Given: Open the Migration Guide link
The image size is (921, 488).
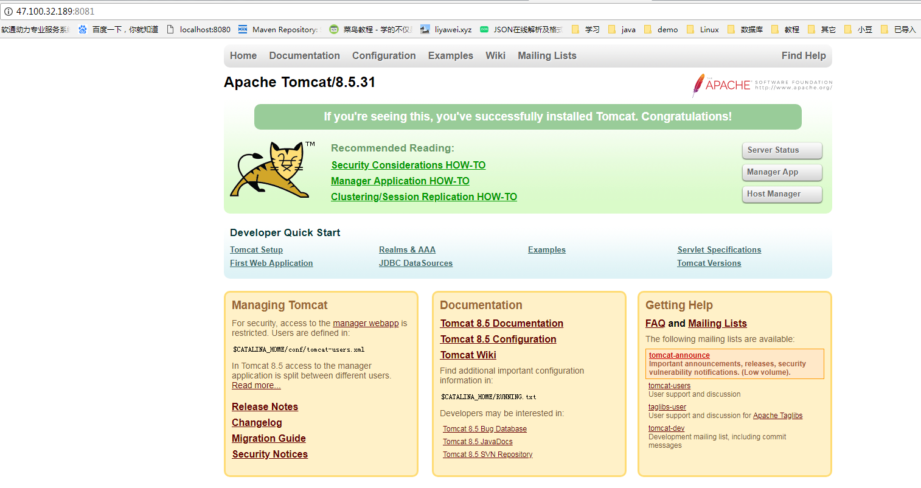Looking at the screenshot, I should pyautogui.click(x=269, y=438).
